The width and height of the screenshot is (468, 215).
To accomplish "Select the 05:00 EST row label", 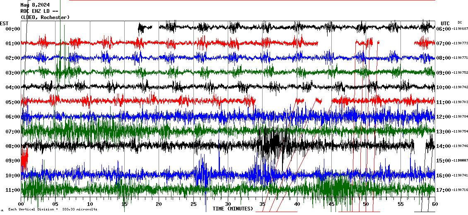I will coord(13,102).
